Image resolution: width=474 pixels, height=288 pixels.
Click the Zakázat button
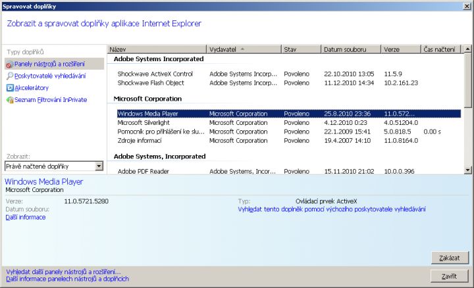(x=450, y=258)
